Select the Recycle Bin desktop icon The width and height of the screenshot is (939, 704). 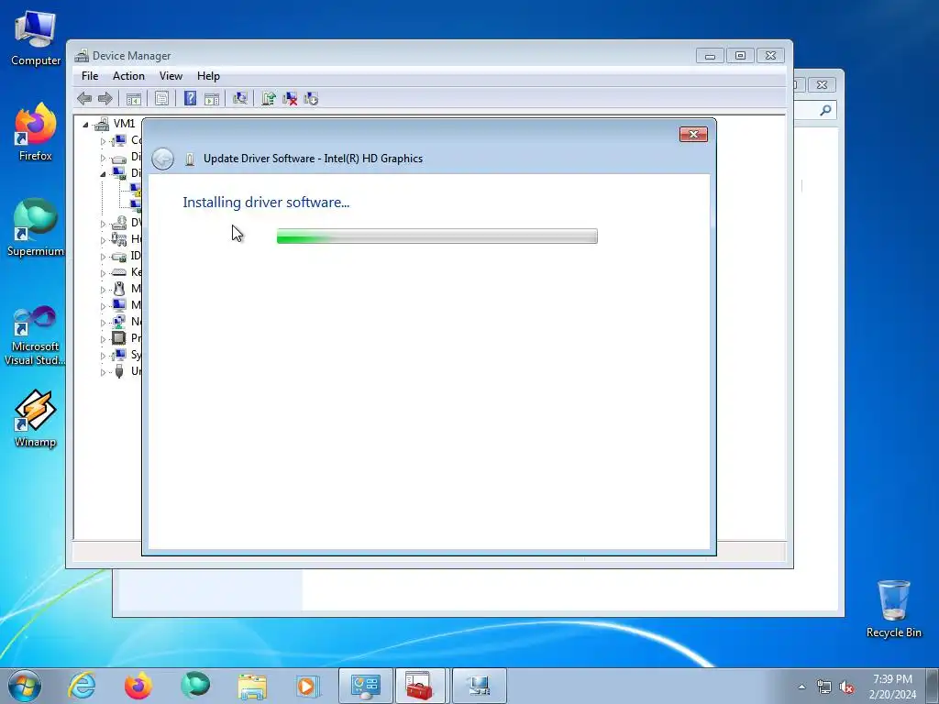893,609
